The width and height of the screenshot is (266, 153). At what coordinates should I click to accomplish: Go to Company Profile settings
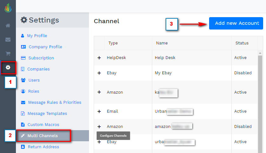tap(45, 47)
